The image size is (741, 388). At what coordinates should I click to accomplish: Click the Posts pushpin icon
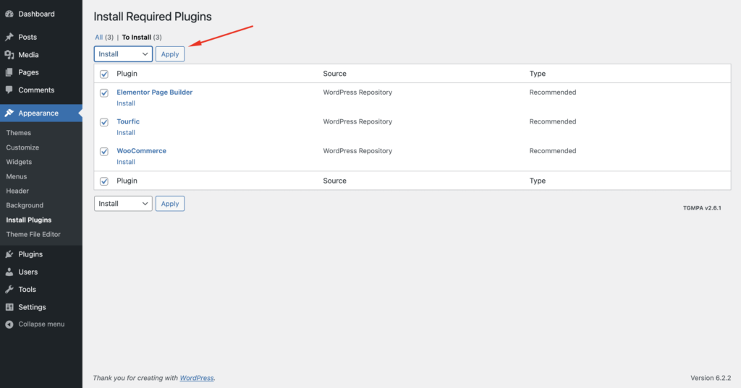pyautogui.click(x=9, y=37)
